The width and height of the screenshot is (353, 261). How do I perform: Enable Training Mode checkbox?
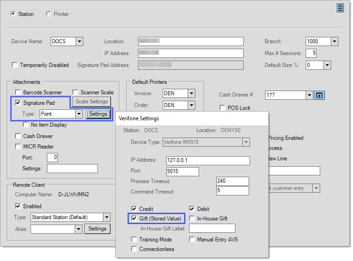click(134, 240)
